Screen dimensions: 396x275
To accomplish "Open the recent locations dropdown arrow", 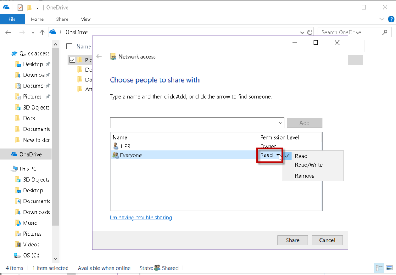I will point(33,32).
